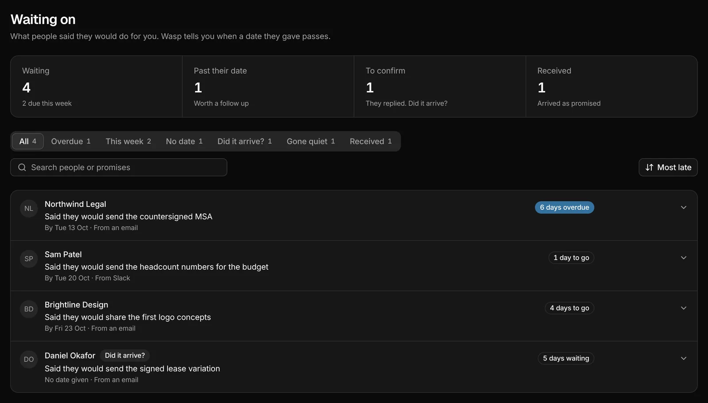
Task: Open the Most late sort dropdown
Action: pyautogui.click(x=668, y=167)
